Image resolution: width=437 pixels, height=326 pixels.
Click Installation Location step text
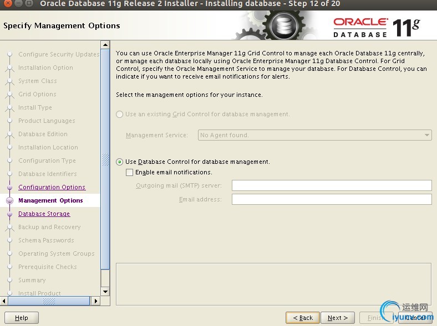click(48, 147)
